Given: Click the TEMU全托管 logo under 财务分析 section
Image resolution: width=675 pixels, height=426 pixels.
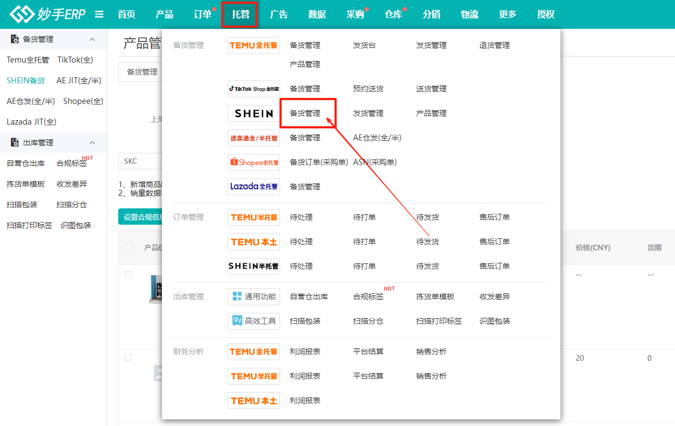Looking at the screenshot, I should tap(254, 351).
